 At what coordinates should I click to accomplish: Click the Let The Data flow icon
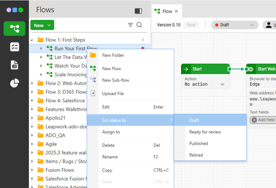click(x=50, y=57)
